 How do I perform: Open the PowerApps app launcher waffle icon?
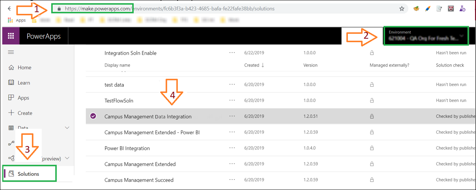pyautogui.click(x=11, y=36)
